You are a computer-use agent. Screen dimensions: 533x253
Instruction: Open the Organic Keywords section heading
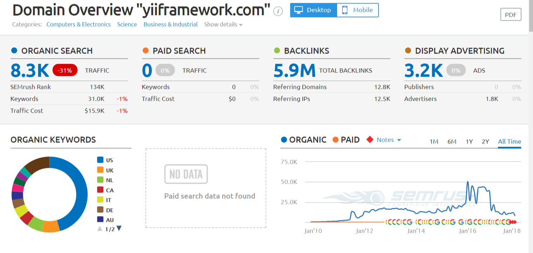[53, 140]
